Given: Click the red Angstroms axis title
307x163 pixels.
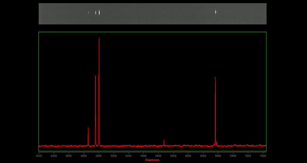Looking at the screenshot, I should 152,160.
